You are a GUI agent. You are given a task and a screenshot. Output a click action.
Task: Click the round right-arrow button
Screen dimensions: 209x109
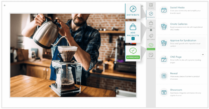(x=203, y=54)
